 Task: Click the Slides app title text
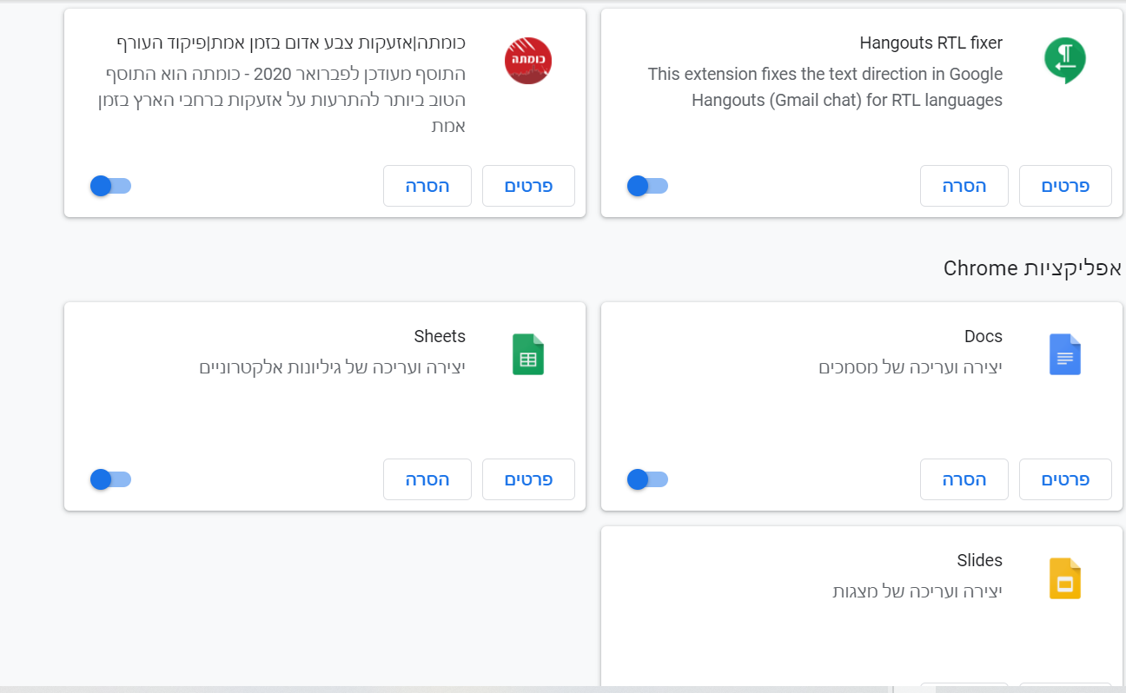point(979,561)
